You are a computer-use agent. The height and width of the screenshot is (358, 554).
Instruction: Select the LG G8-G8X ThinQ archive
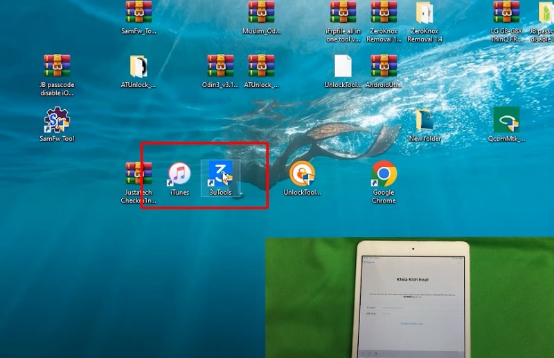click(506, 12)
